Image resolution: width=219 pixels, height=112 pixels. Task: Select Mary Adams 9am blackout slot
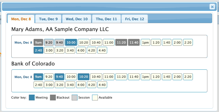pos(38,42)
